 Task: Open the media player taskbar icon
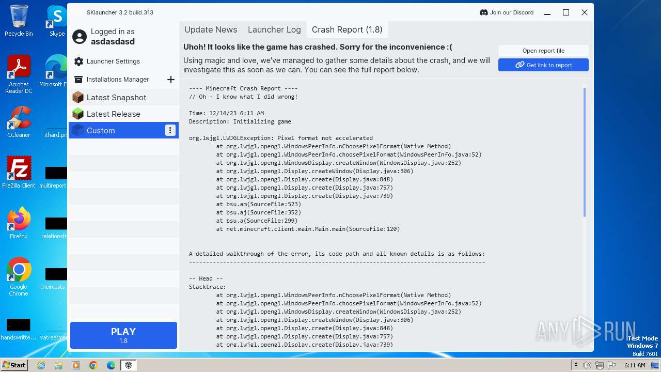coord(76,365)
